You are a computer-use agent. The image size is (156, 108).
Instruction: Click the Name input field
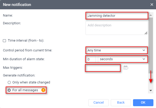point(116,16)
